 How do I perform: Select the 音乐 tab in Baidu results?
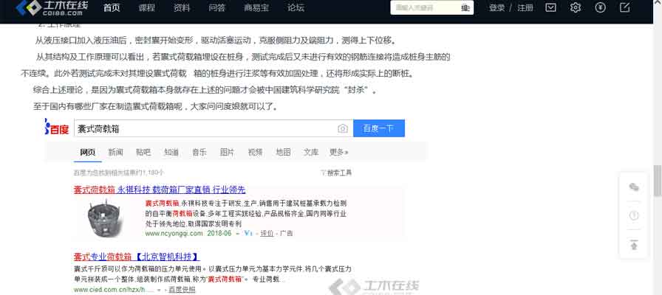(199, 153)
